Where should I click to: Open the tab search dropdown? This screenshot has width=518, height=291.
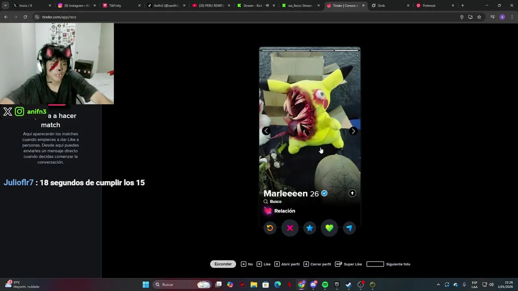[5, 6]
